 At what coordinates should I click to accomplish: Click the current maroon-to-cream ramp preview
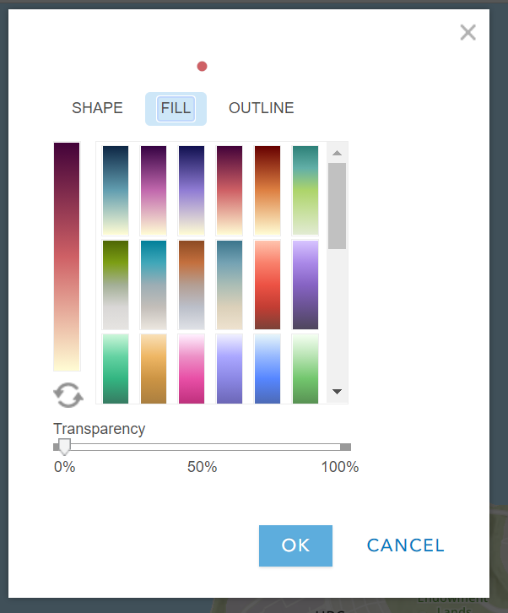click(67, 257)
